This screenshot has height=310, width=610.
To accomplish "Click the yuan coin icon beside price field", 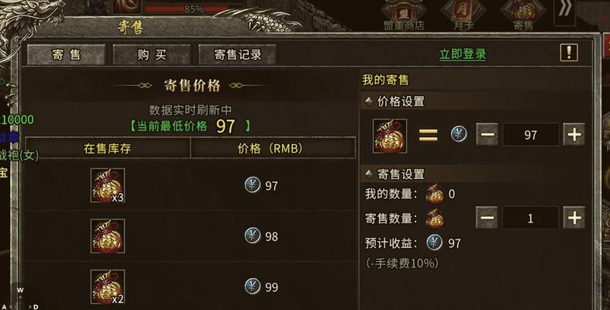I will point(459,134).
